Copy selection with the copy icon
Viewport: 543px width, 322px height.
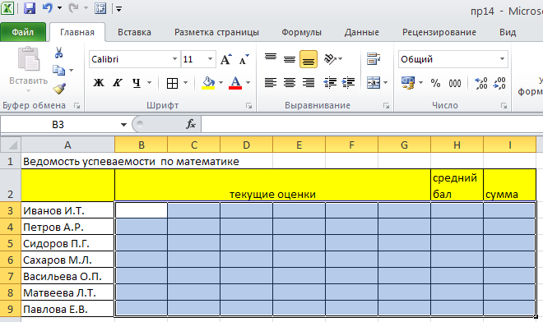click(58, 70)
